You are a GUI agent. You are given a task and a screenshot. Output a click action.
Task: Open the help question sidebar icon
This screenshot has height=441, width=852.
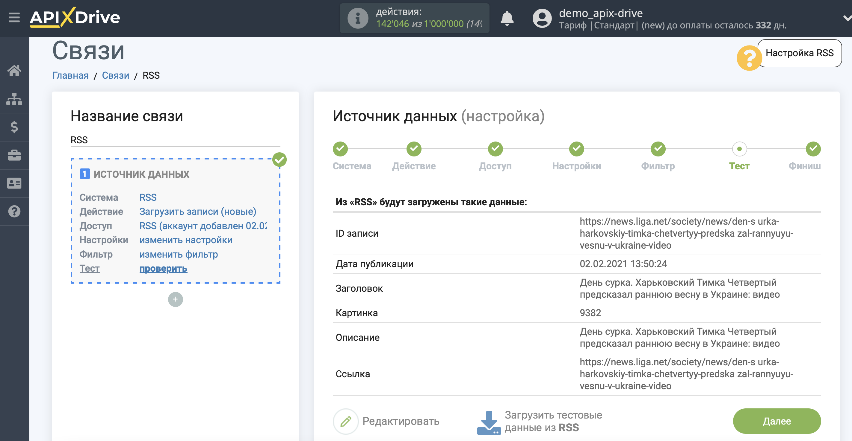pos(14,212)
